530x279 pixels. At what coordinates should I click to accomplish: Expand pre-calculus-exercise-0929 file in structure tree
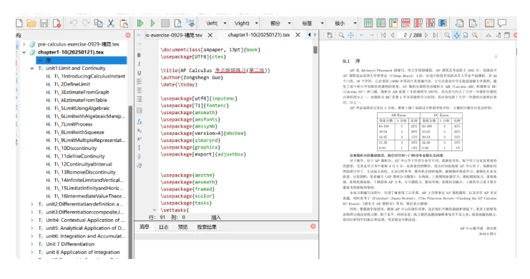coord(24,44)
